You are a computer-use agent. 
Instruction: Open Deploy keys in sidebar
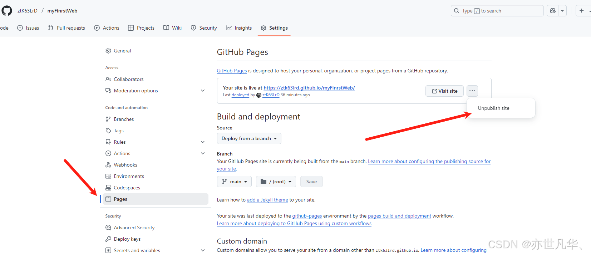click(x=156, y=239)
